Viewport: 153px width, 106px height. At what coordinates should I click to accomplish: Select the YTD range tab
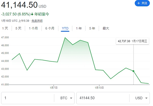pos(65,28)
